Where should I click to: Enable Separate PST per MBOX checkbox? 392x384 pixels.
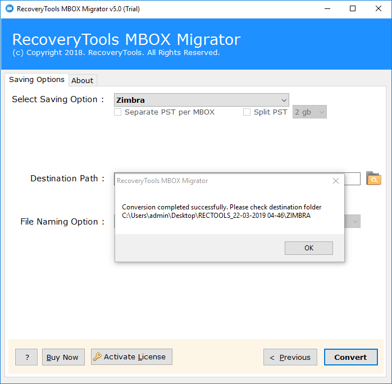(118, 112)
